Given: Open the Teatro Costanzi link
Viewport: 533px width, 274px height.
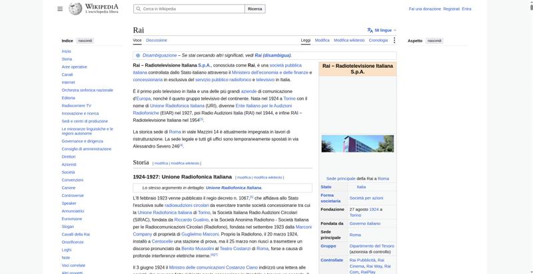Looking at the screenshot, I should [x=235, y=249].
